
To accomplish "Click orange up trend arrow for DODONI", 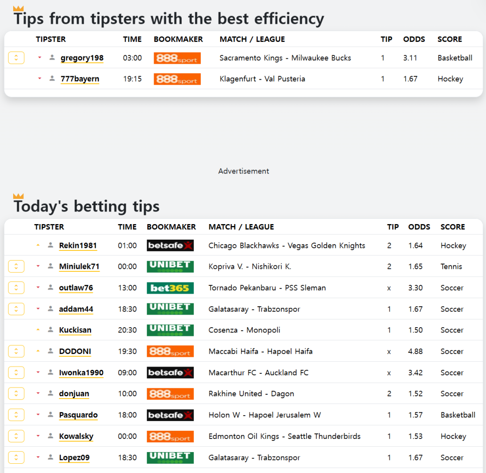I will pos(38,351).
